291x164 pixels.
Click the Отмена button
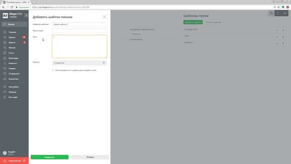pos(90,157)
